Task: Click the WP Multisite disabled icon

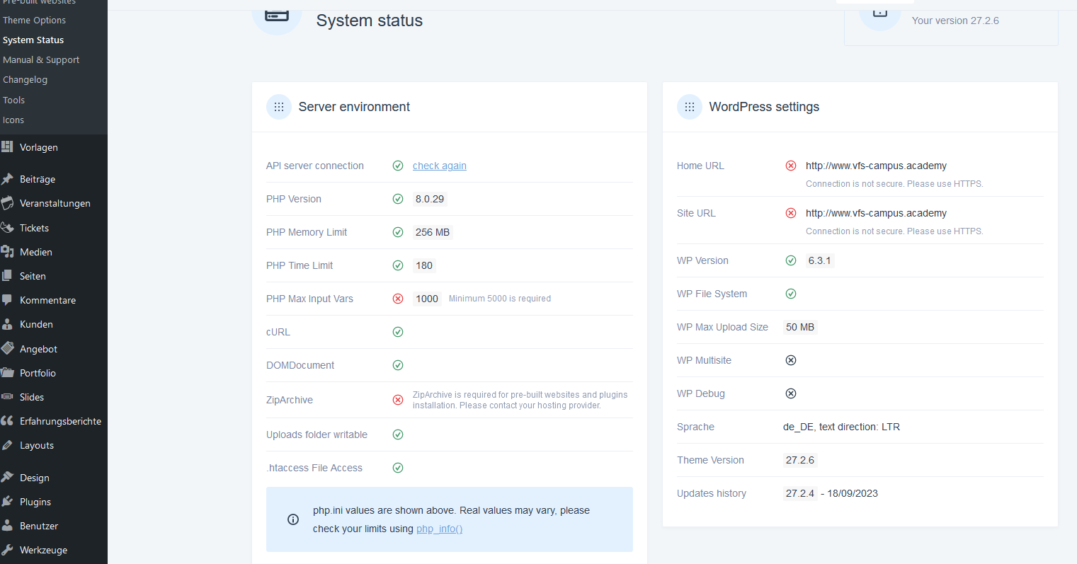Action: (791, 360)
